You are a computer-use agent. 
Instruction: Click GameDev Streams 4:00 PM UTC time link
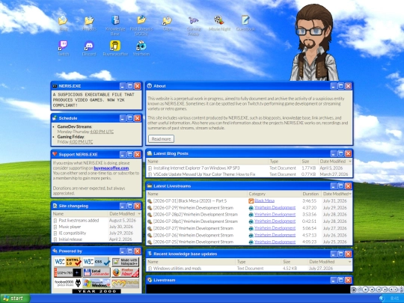[x=102, y=132]
